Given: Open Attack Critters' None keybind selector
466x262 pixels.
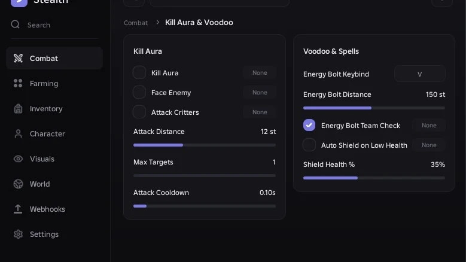Looking at the screenshot, I should coord(260,112).
